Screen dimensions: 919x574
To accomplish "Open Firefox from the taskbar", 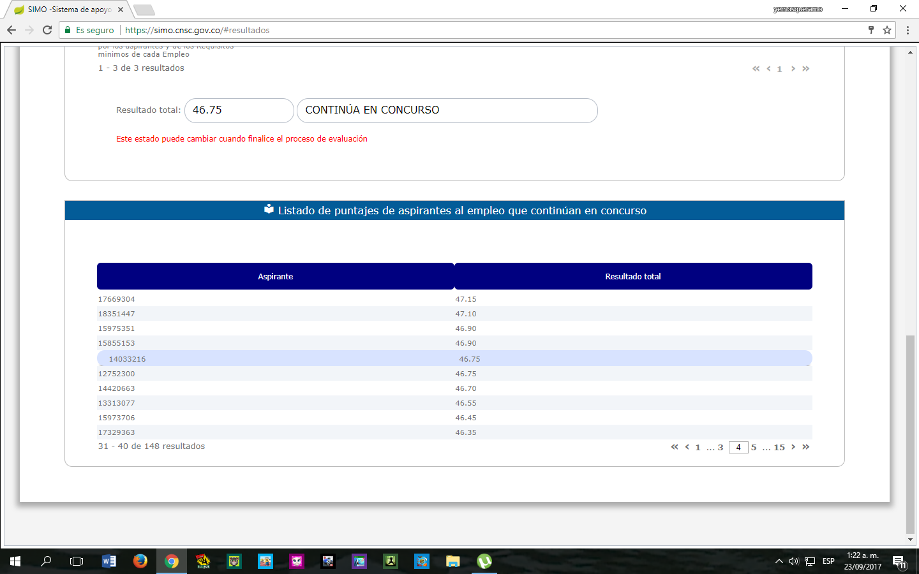I will [x=140, y=561].
